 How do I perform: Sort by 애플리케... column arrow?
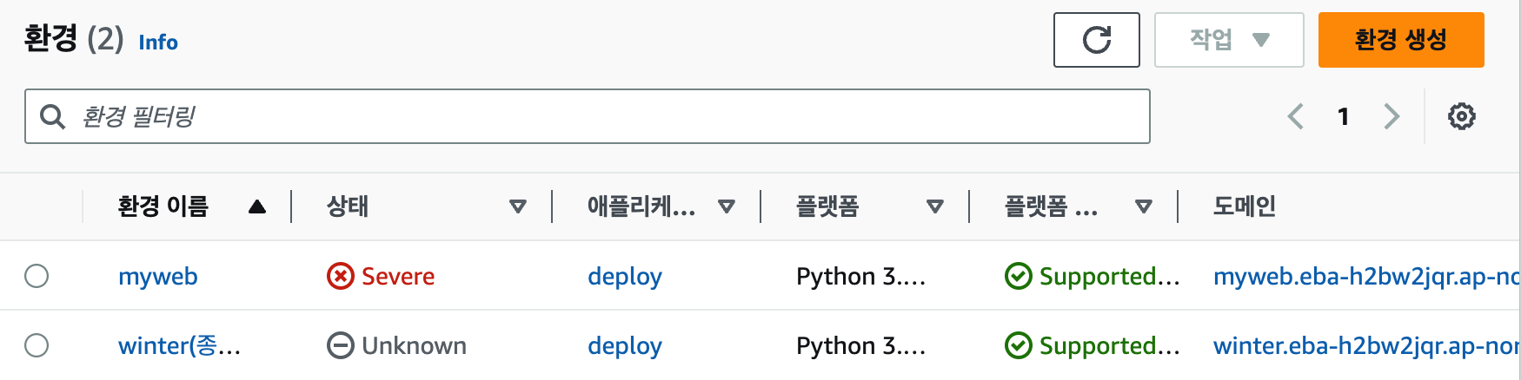[x=727, y=206]
